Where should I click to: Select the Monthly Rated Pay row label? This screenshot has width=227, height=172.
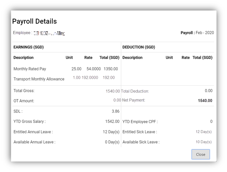pyautogui.click(x=30, y=69)
